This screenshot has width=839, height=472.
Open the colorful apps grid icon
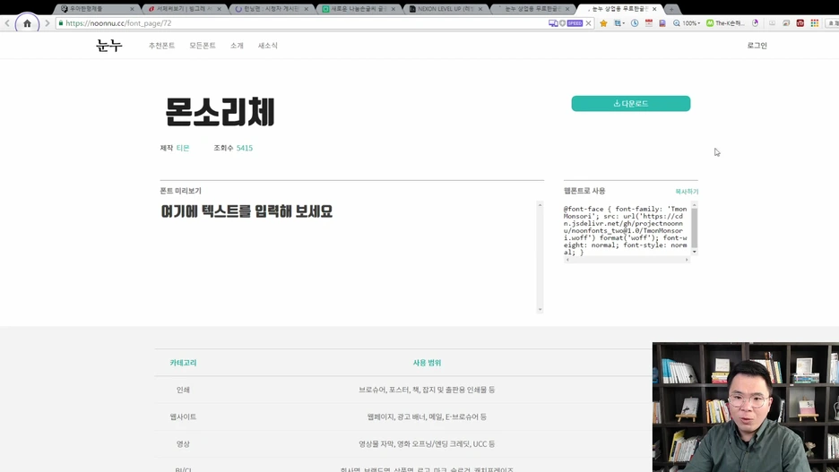click(x=815, y=23)
